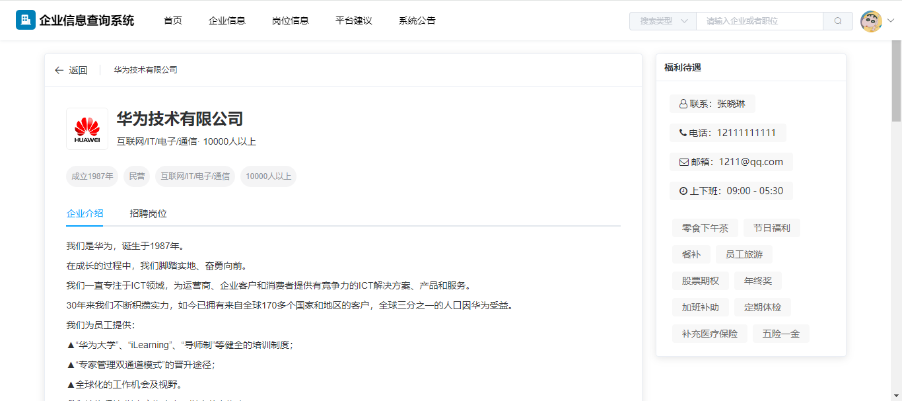Click the text 我们为员工提供：
Screen dimensions: 902x401
(x=100, y=326)
